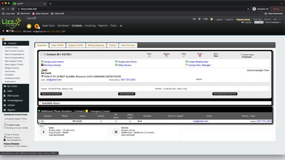Click the yellow circle icon left of Logout
The height and width of the screenshot is (160, 285).
click(212, 19)
